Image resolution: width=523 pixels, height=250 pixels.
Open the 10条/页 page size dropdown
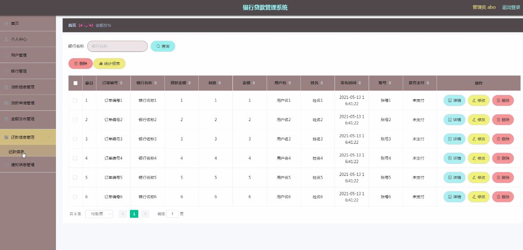tap(99, 214)
